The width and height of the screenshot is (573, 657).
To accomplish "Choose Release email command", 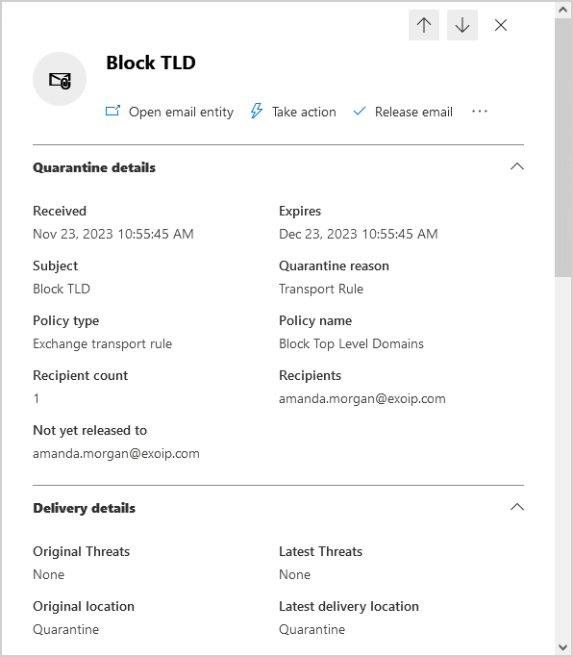I will pyautogui.click(x=413, y=112).
